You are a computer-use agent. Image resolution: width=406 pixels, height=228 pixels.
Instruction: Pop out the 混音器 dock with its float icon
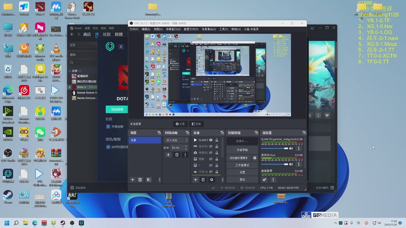pyautogui.click(x=304, y=133)
